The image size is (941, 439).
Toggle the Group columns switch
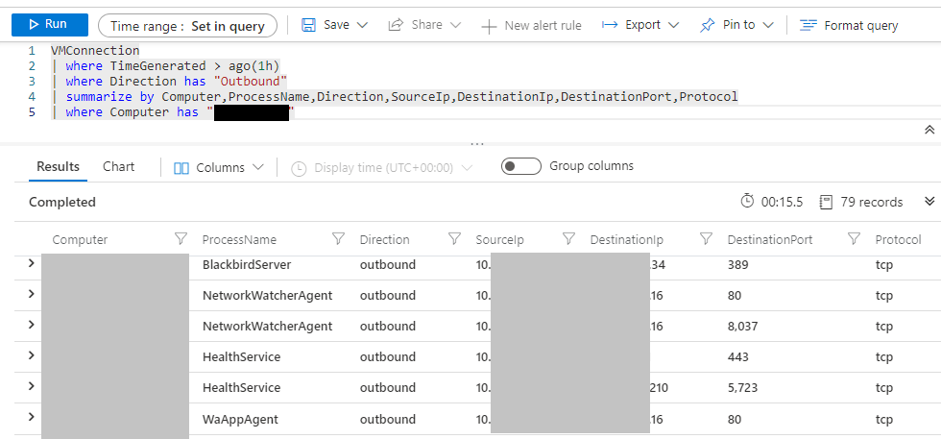point(521,167)
